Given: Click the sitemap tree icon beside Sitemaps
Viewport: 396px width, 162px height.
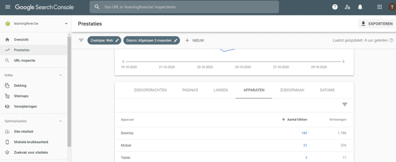Looking at the screenshot, I should tap(7, 96).
